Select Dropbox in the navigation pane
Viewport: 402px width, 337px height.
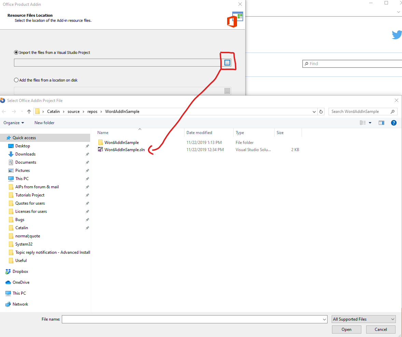(x=20, y=272)
